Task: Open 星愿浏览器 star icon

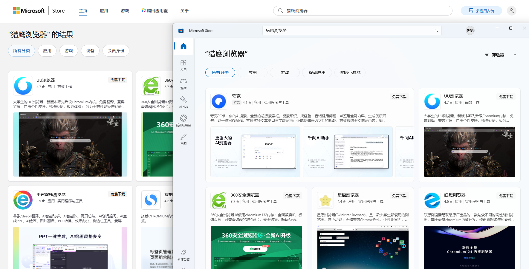Action: tap(325, 200)
